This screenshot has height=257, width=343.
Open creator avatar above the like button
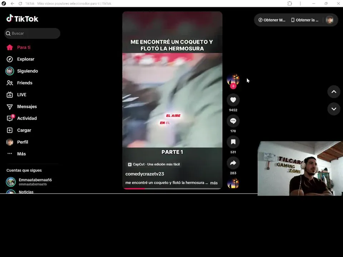[x=233, y=79]
